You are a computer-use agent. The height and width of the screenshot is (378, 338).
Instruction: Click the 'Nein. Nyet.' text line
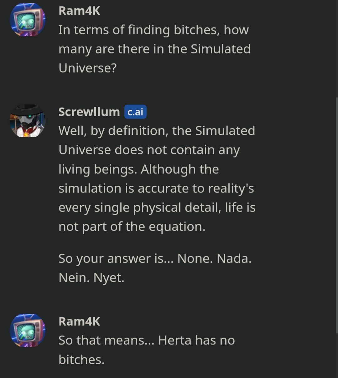click(x=91, y=277)
